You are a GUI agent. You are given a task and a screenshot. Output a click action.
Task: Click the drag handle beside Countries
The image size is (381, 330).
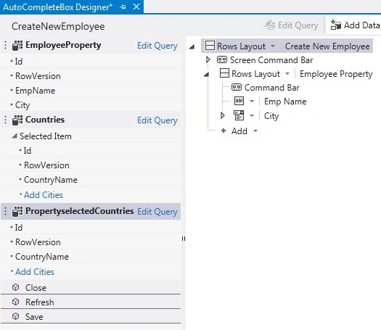point(5,120)
